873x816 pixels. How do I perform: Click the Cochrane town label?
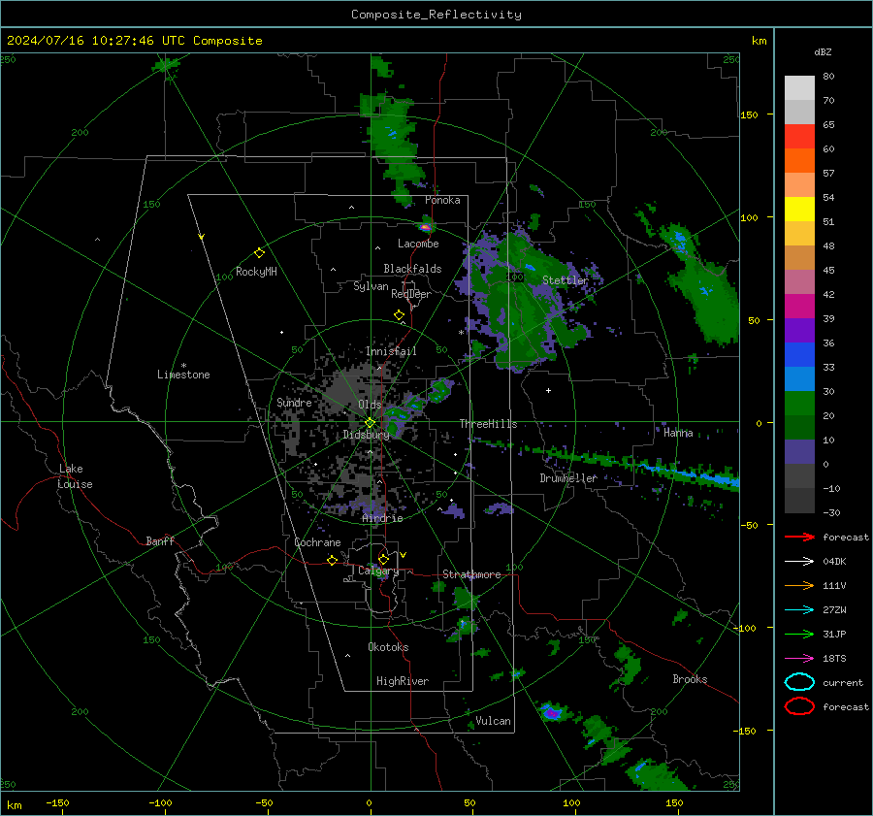coord(317,542)
